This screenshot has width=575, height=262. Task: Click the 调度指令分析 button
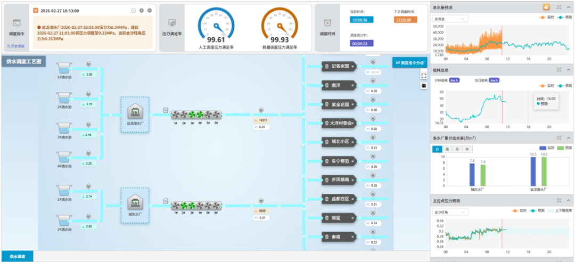(x=409, y=62)
